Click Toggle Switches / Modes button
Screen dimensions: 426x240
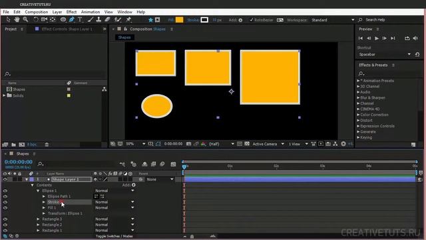point(114,236)
